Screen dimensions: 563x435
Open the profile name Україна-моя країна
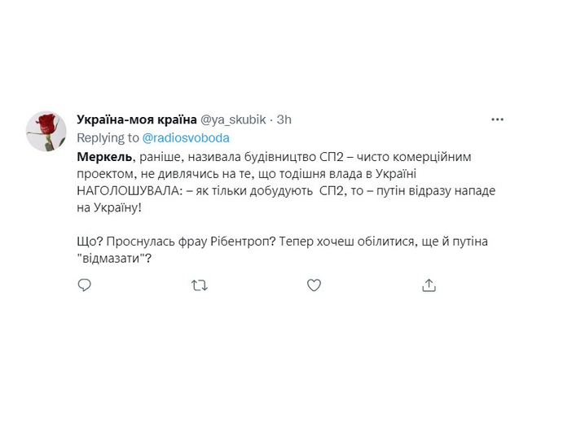click(136, 120)
